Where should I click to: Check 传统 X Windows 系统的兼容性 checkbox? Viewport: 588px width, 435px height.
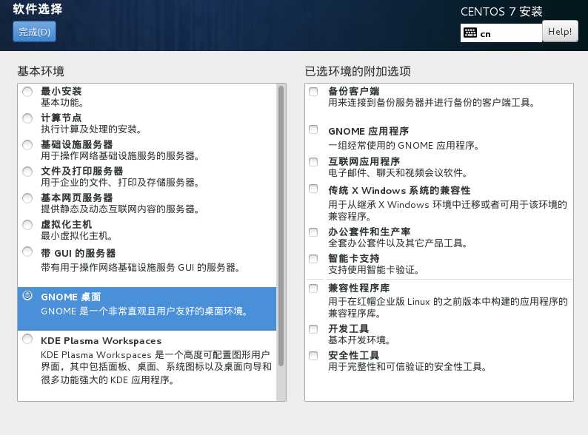(x=313, y=189)
